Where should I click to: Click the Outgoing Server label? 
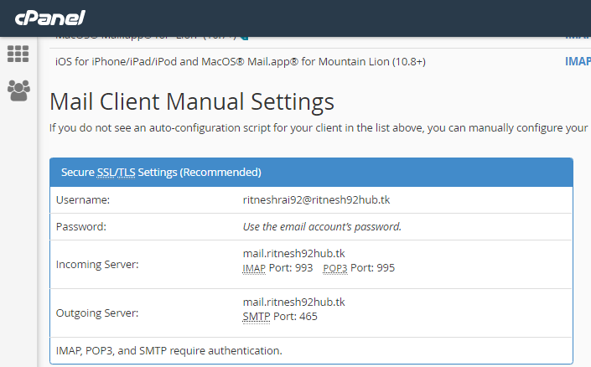pos(96,313)
